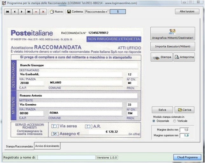Edit destinatario street Via Garibaldi
The height and width of the screenshot is (163, 205).
click(x=71, y=74)
